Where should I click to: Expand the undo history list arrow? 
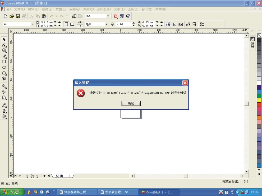pos(57,16)
